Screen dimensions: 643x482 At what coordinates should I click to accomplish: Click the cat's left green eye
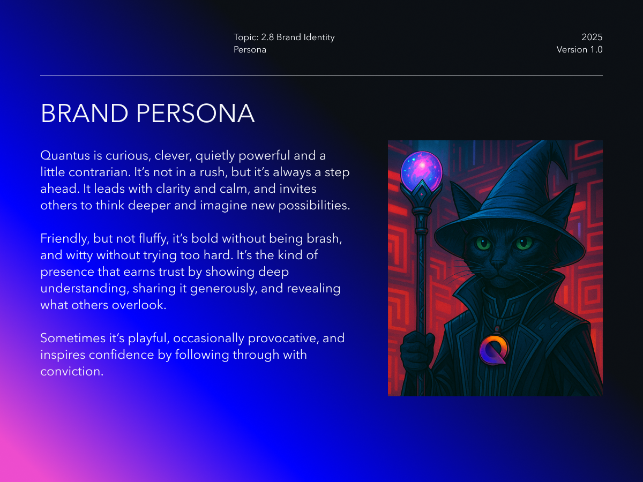pos(484,244)
